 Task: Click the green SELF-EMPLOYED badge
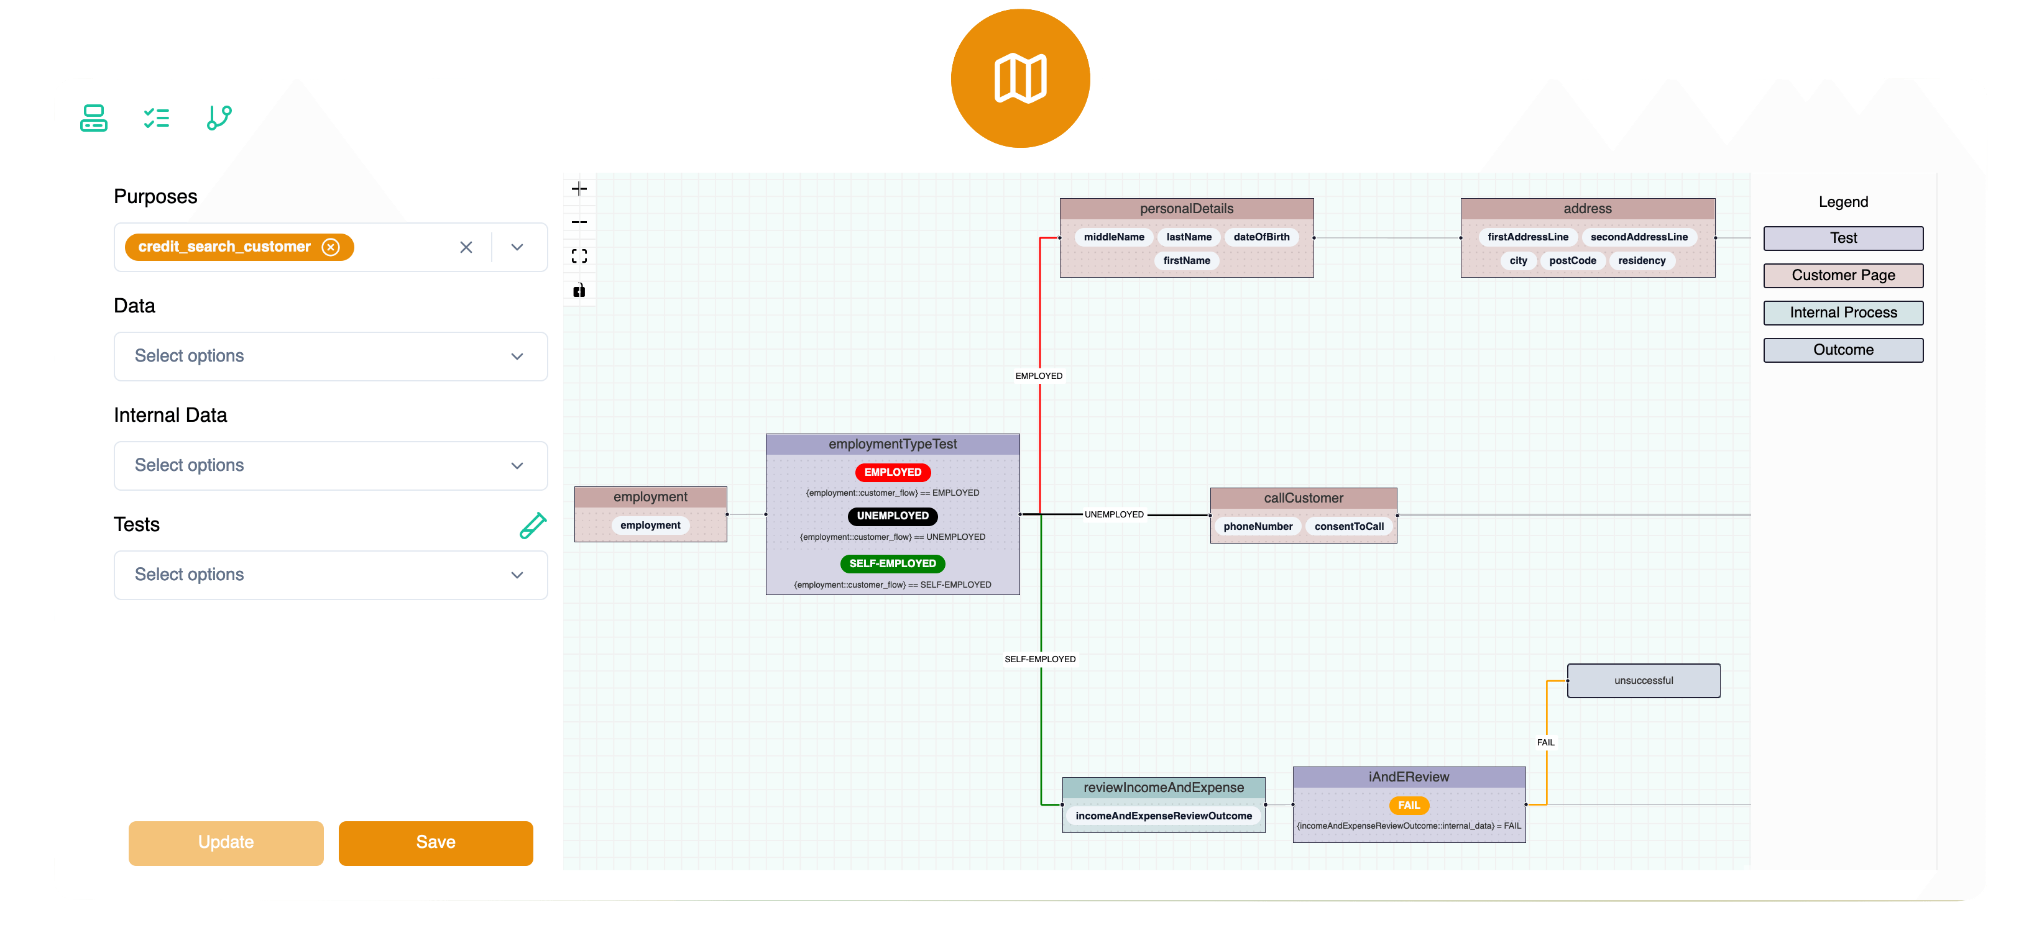tap(893, 564)
